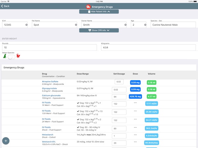Select 2X Maint Dog formula checkmark
The image size is (198, 148).
[x=78, y=119]
